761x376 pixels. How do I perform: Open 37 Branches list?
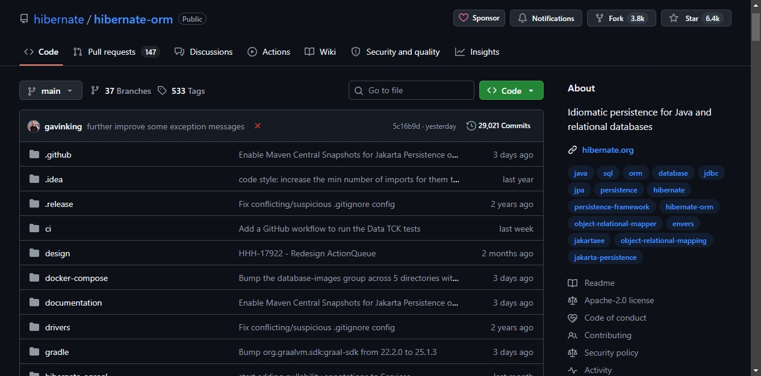click(120, 90)
